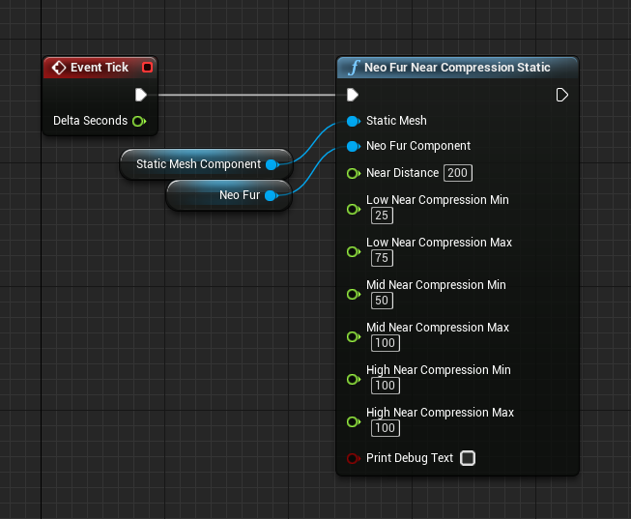This screenshot has width=631, height=519.
Task: Edit the Low Near Compression Min value
Action: [382, 216]
